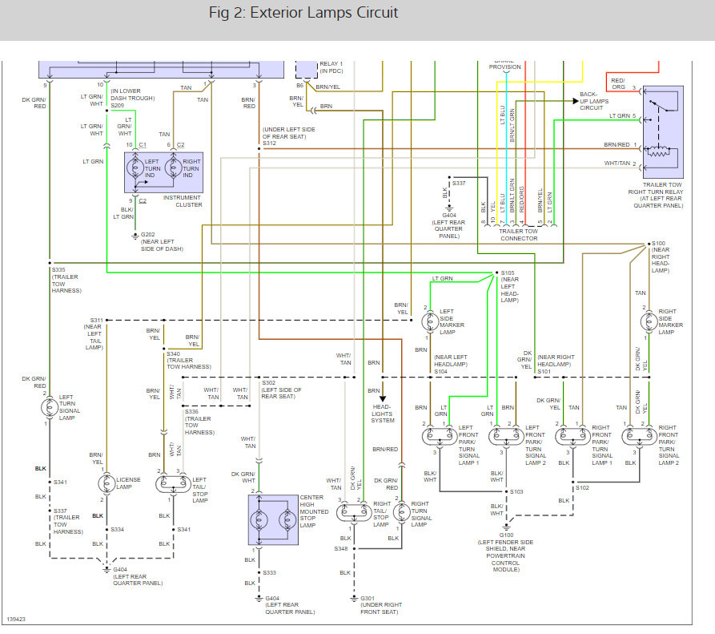Select the License Lamp bulb symbol
715x634 pixels.
point(106,484)
